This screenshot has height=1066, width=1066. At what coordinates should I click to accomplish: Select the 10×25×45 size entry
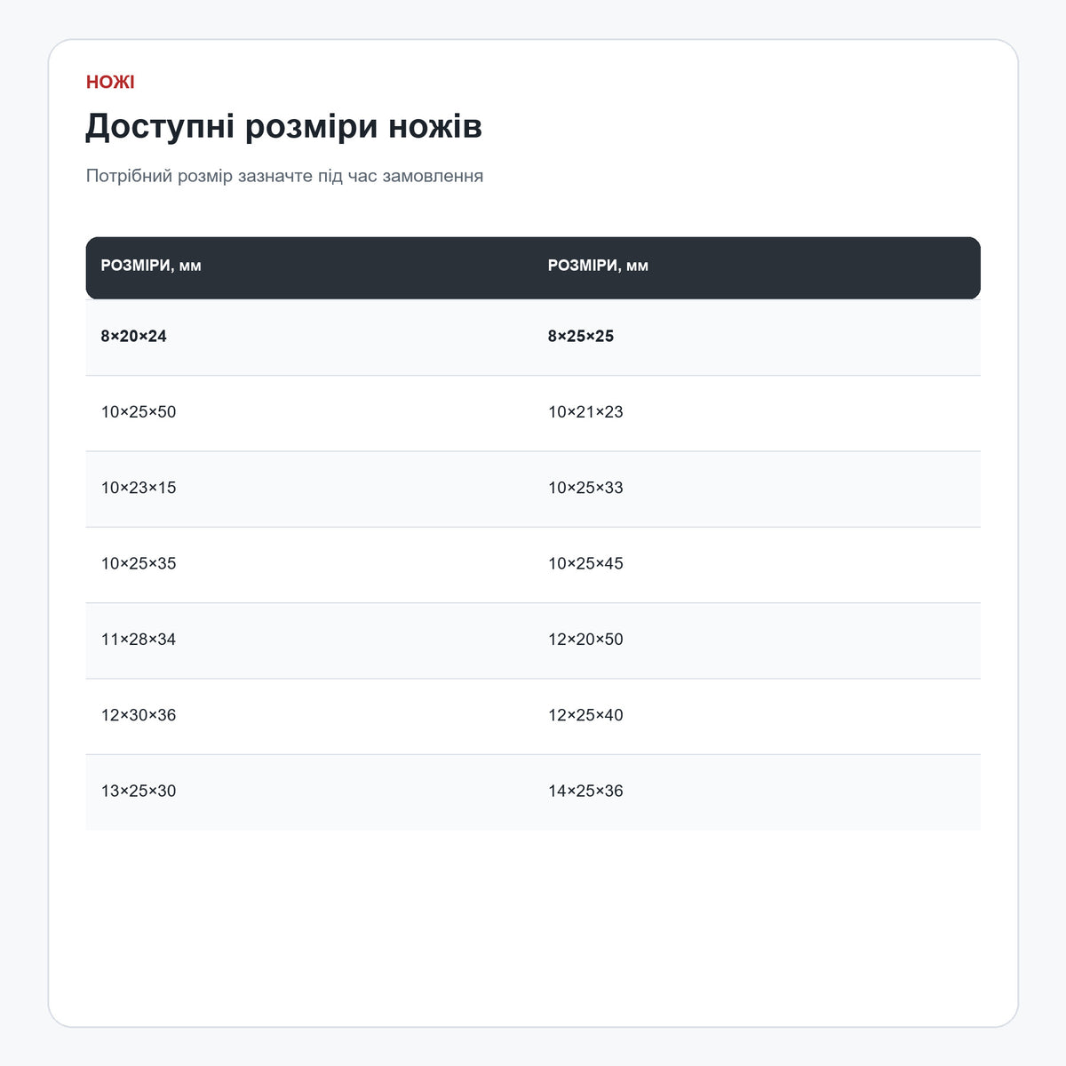click(757, 564)
